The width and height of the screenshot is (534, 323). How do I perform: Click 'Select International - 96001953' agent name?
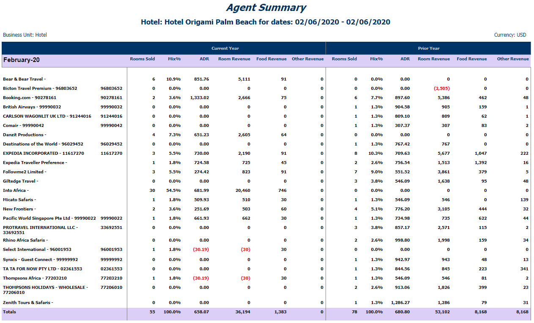coord(37,250)
